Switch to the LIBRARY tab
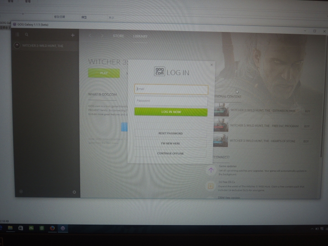Image resolution: width=328 pixels, height=246 pixels. click(x=140, y=36)
